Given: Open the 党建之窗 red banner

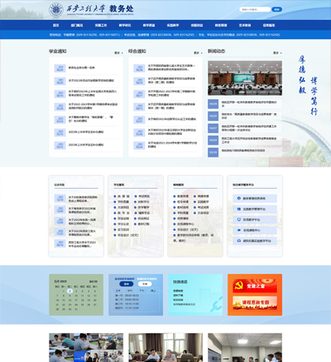Looking at the screenshot, I should pos(254,286).
